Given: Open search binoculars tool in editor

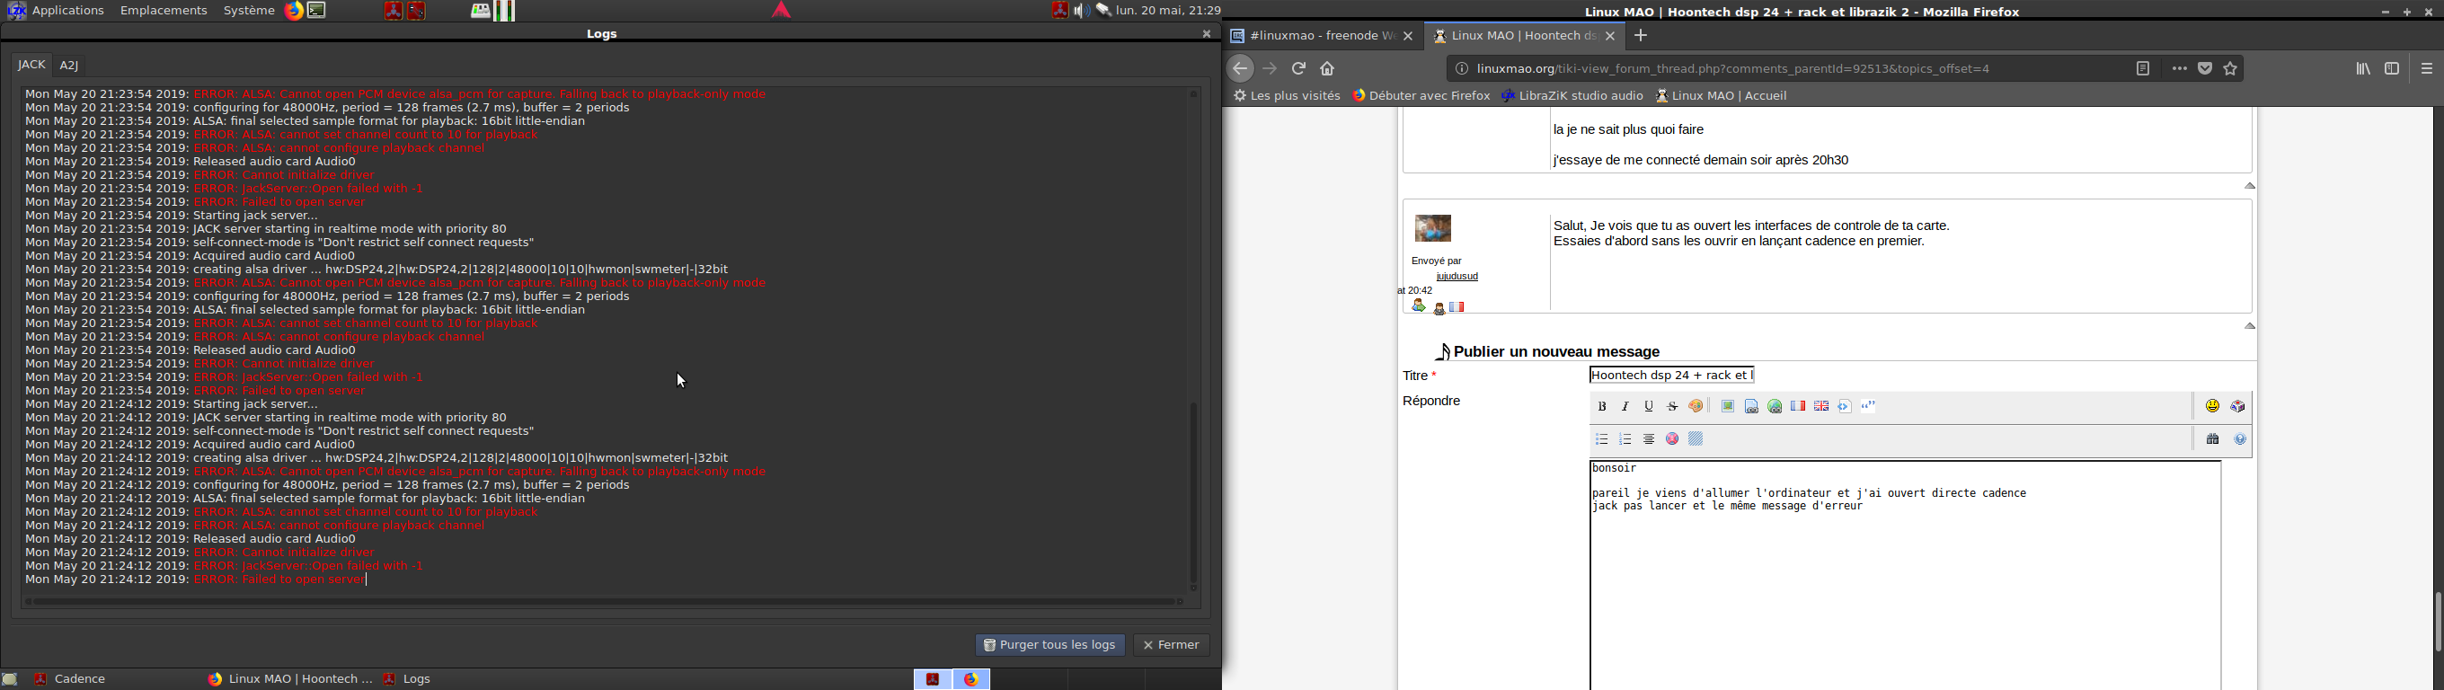Looking at the screenshot, I should tap(2213, 439).
